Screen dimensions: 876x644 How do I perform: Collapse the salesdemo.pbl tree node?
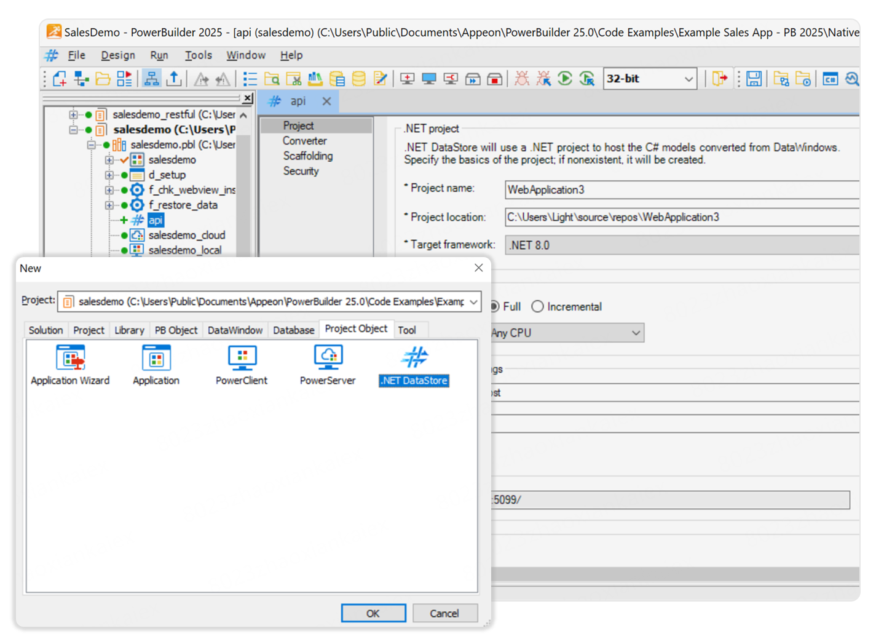(92, 145)
